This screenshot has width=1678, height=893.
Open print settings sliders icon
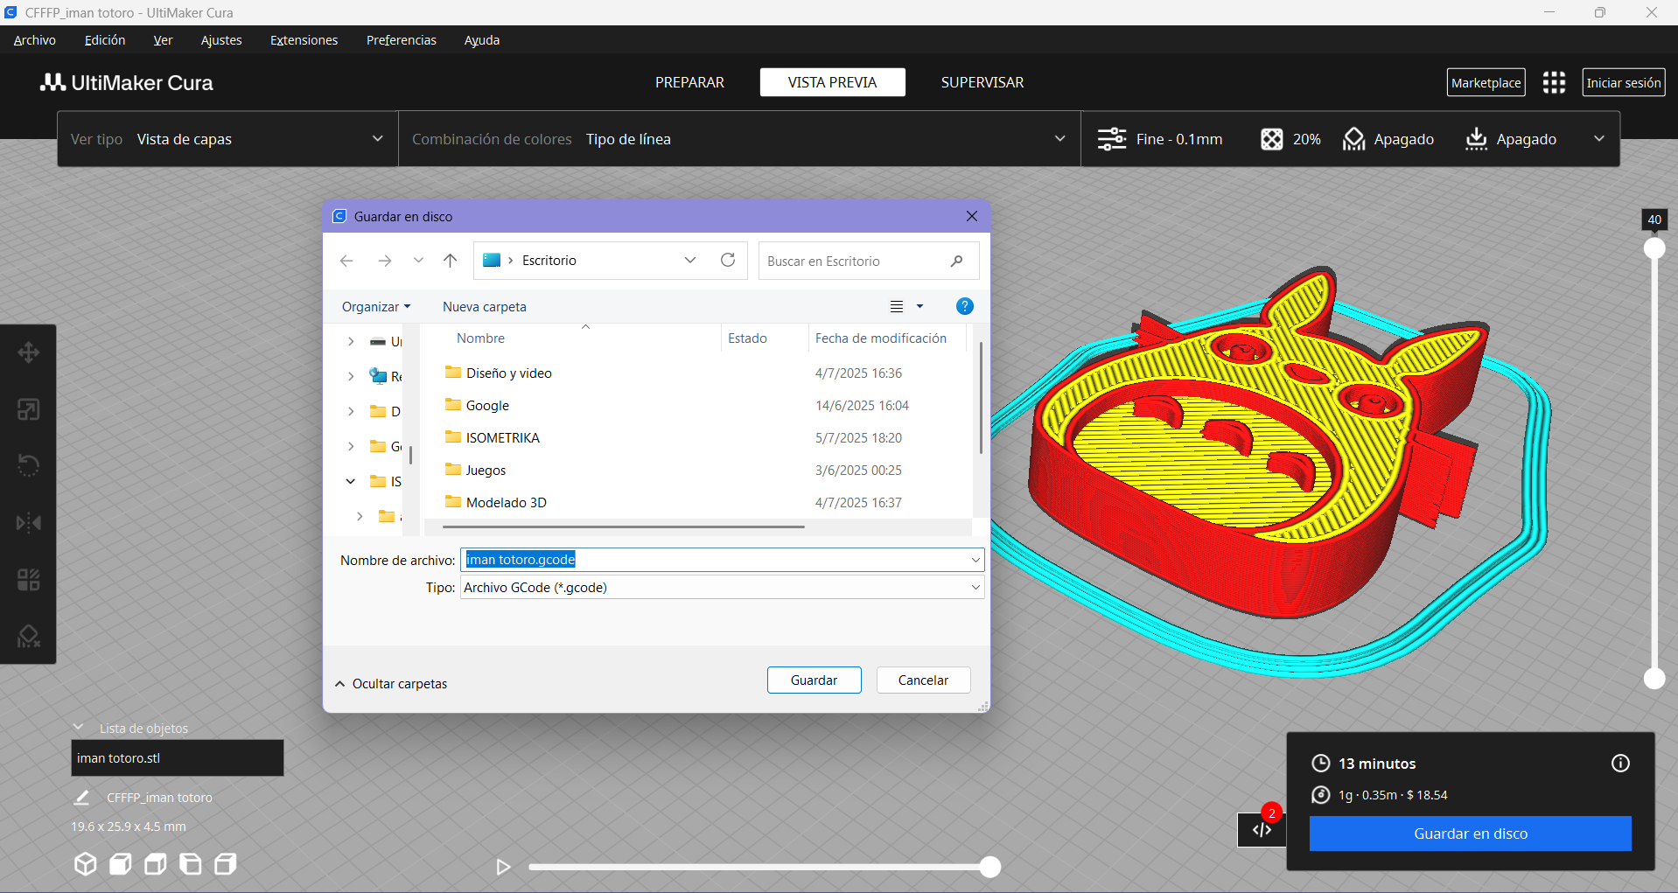tap(1112, 139)
